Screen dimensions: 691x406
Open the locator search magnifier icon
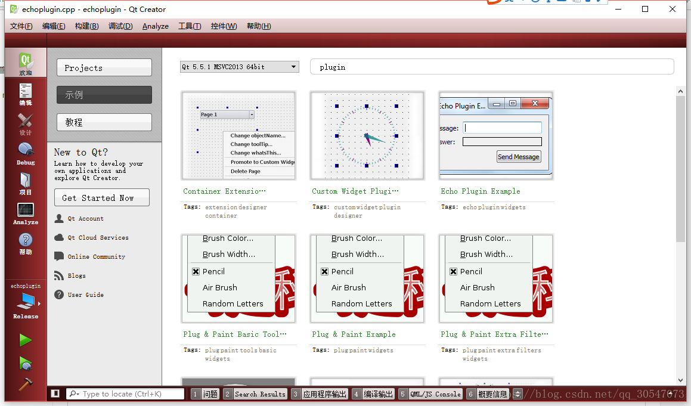pos(74,393)
